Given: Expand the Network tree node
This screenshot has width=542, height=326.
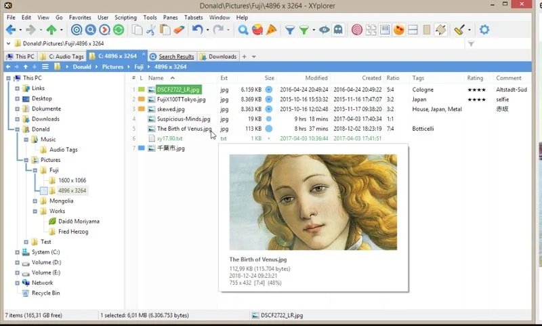Looking at the screenshot, I should (18, 283).
